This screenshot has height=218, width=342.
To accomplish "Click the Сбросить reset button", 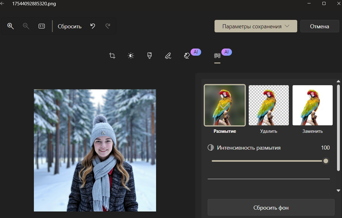I will point(70,26).
